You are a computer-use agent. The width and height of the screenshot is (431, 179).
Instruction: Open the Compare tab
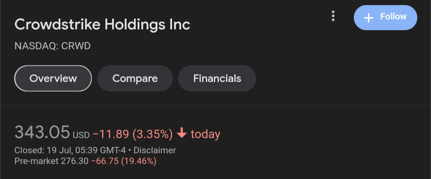(135, 79)
